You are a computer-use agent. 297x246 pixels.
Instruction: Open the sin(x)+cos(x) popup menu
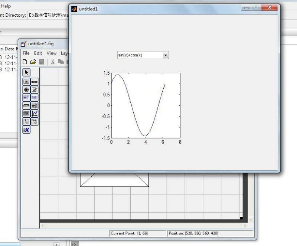point(166,55)
